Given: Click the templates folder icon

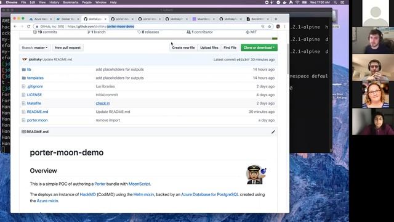Looking at the screenshot, I should click(23, 78).
